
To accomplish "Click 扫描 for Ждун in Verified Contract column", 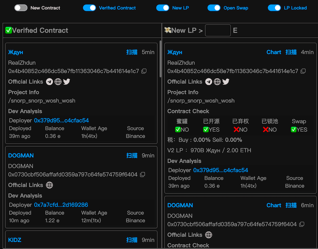I will click(x=132, y=52).
